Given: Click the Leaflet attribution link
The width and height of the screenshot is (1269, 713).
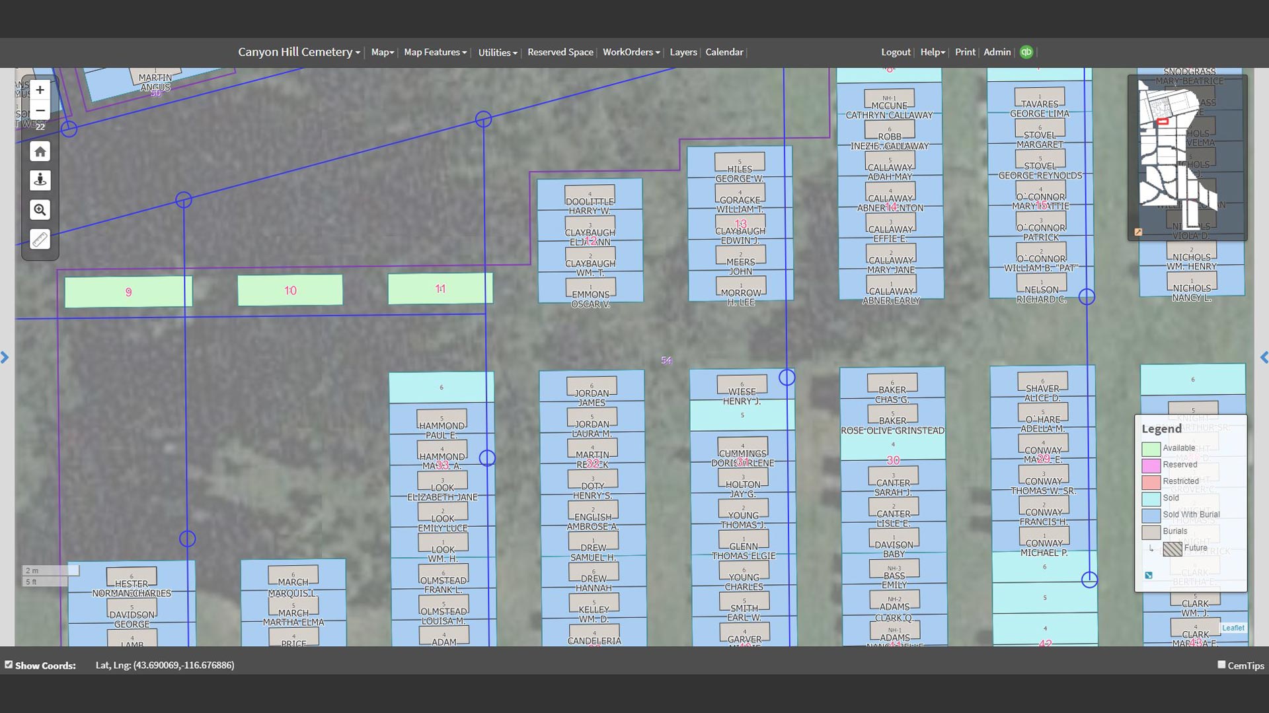Looking at the screenshot, I should [x=1233, y=628].
